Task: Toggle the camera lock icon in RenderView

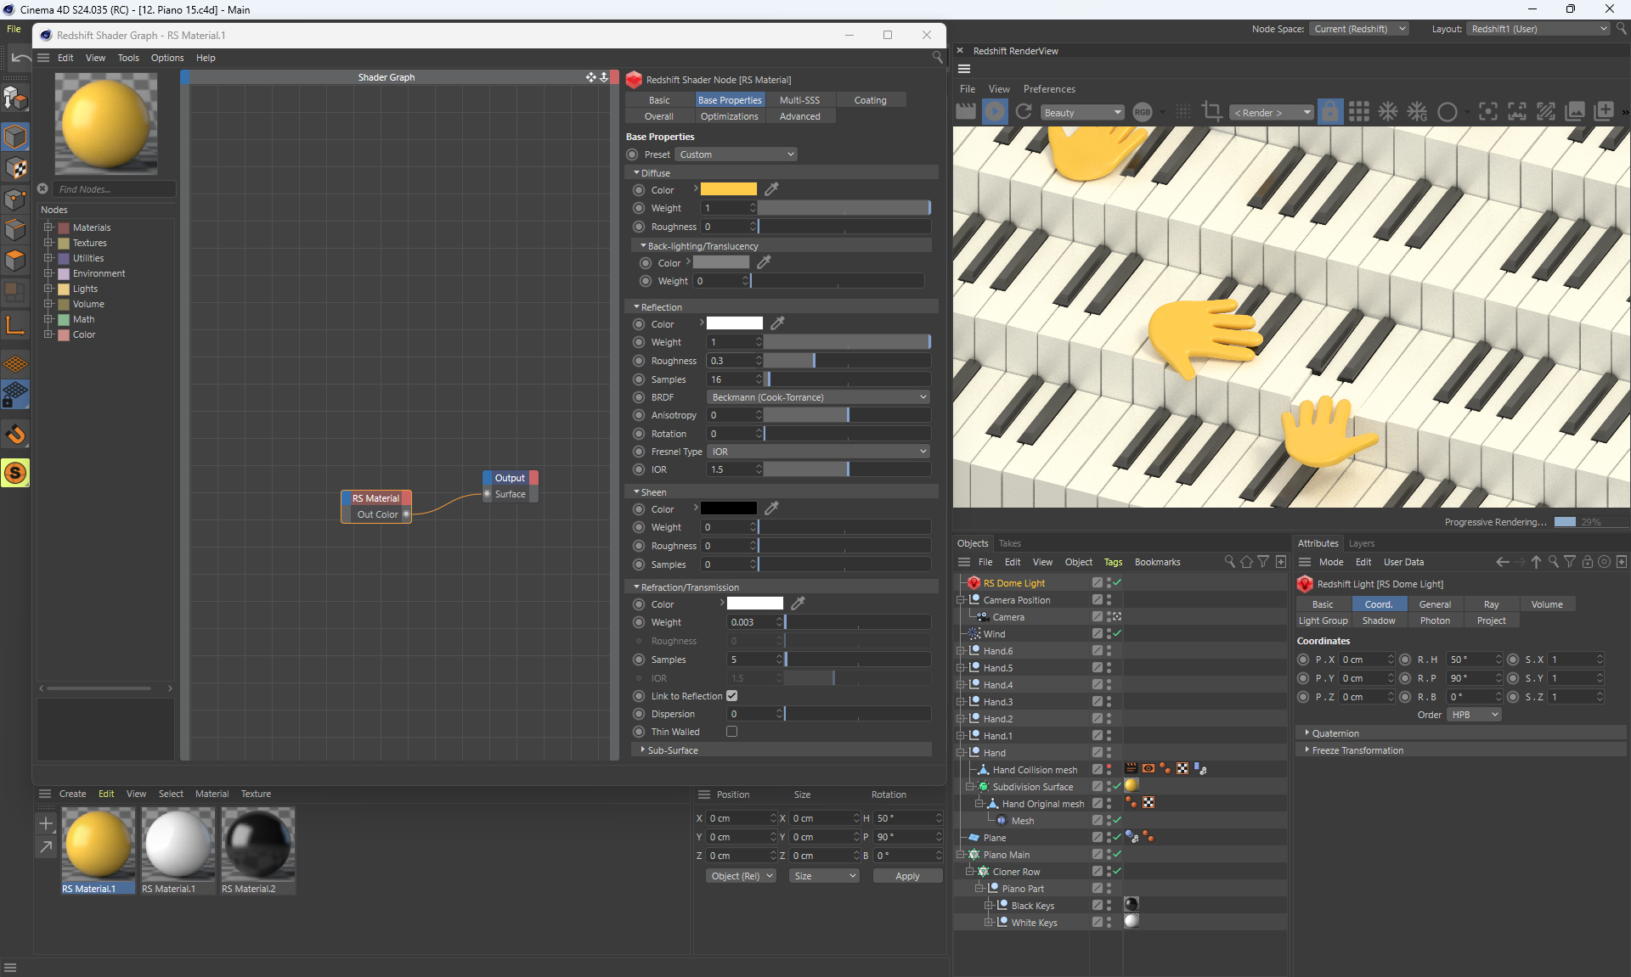Action: (x=1330, y=112)
